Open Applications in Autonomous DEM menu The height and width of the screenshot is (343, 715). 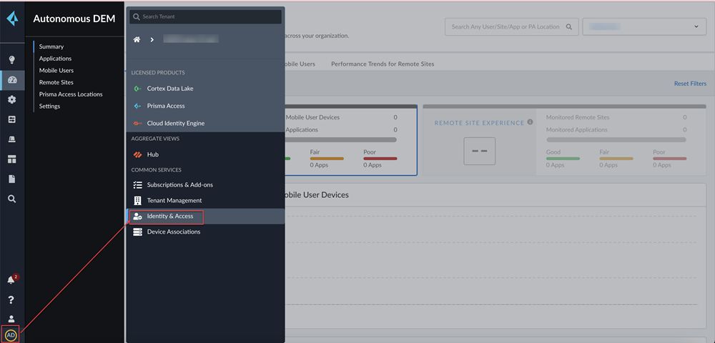pos(55,59)
